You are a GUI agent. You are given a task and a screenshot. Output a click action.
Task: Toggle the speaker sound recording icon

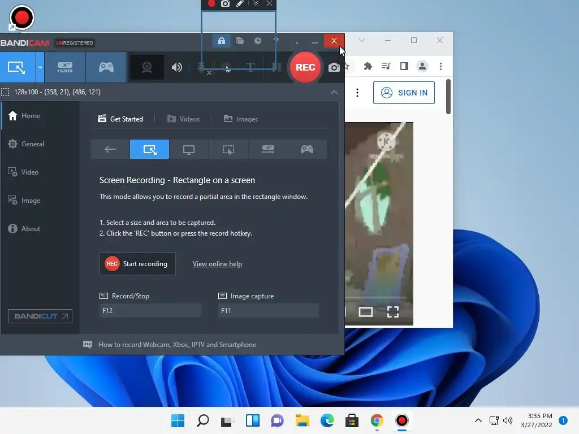tap(177, 67)
